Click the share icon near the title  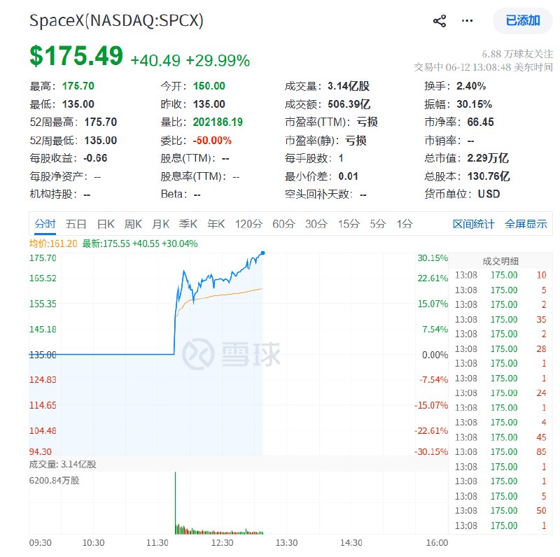[x=440, y=21]
